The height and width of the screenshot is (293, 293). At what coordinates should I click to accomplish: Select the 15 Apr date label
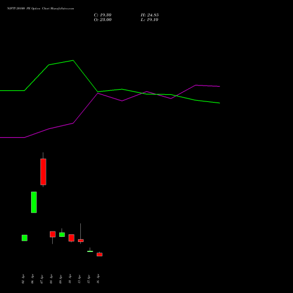(x=88, y=279)
